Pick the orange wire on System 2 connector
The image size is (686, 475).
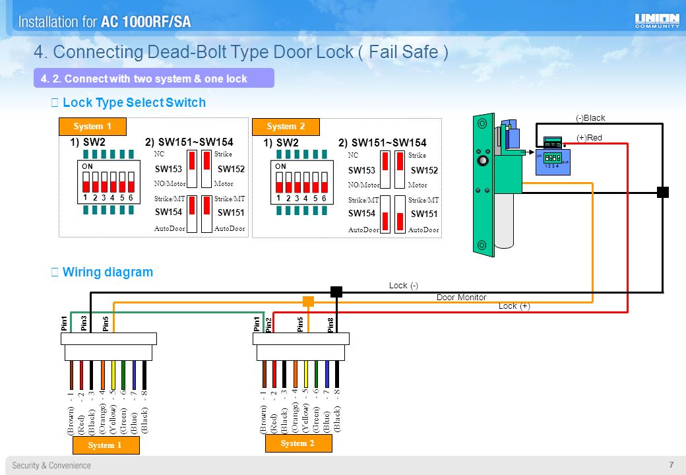click(x=295, y=375)
